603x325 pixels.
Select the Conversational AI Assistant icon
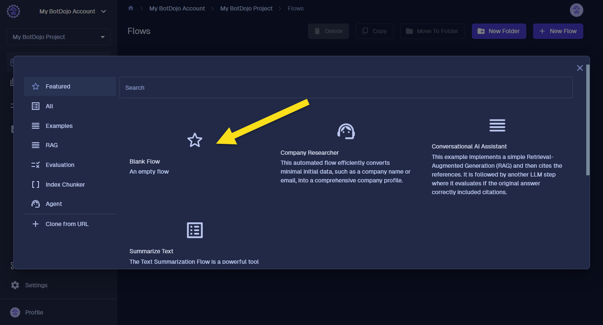(497, 125)
